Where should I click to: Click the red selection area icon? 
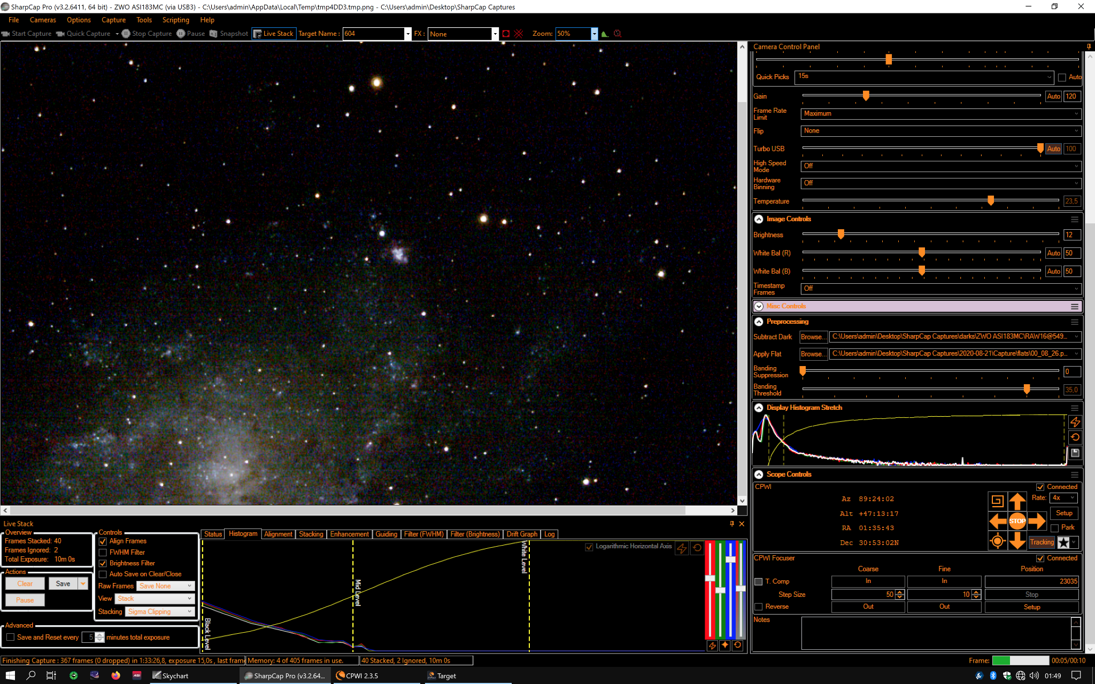506,34
